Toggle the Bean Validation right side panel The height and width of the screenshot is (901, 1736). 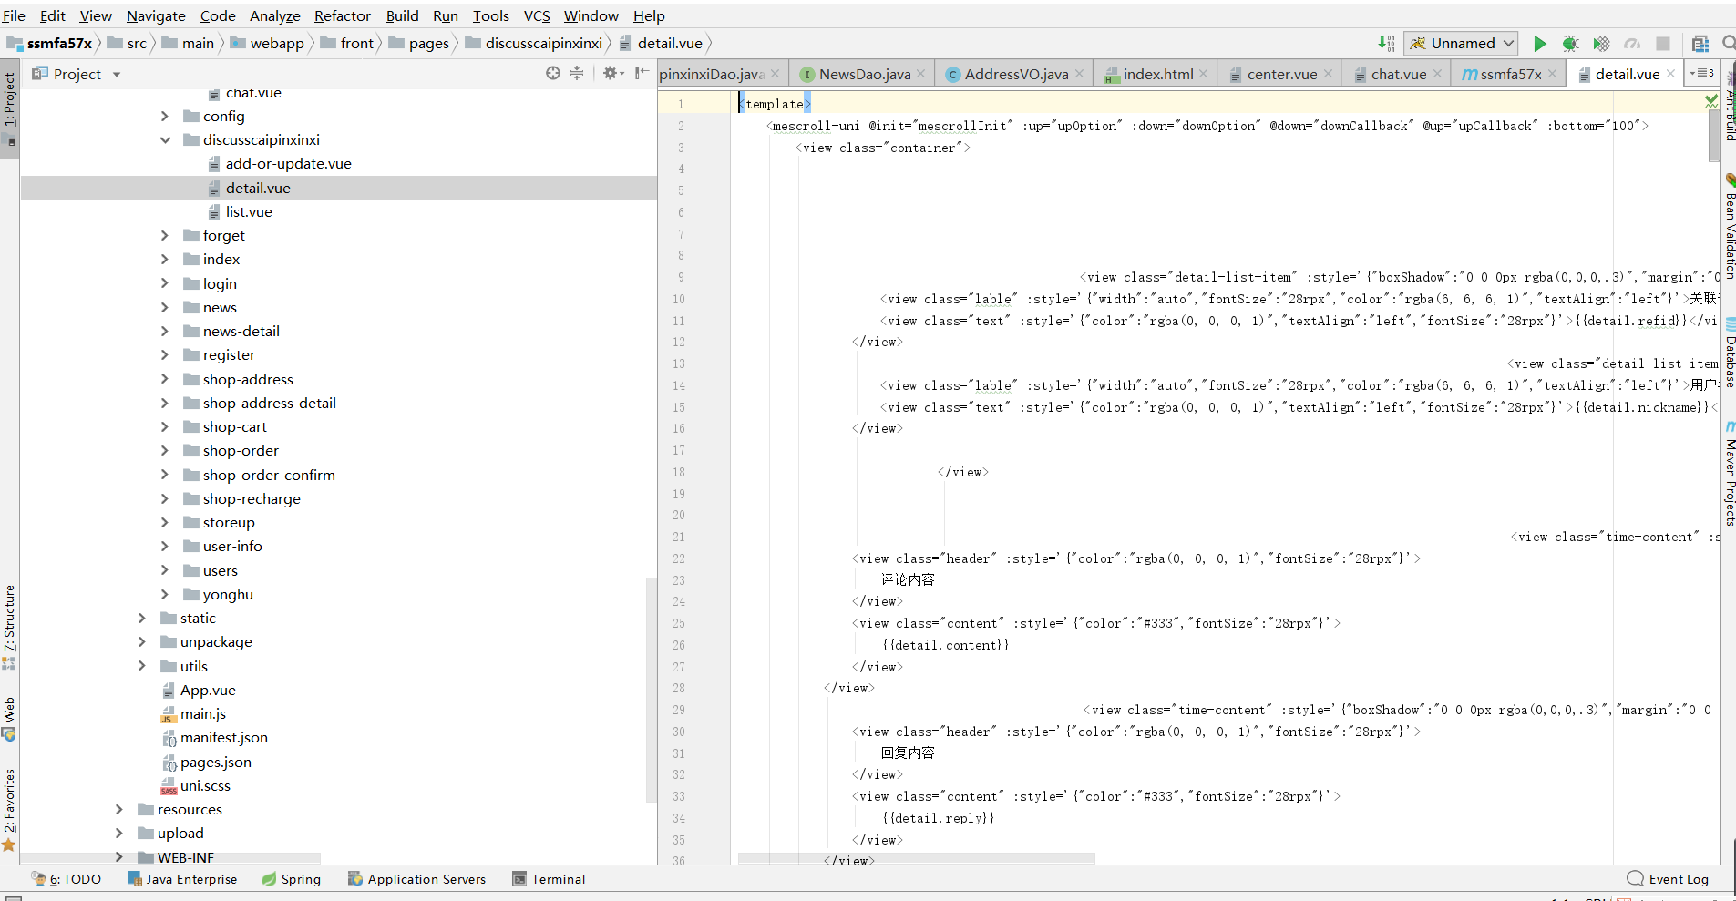coord(1729,226)
